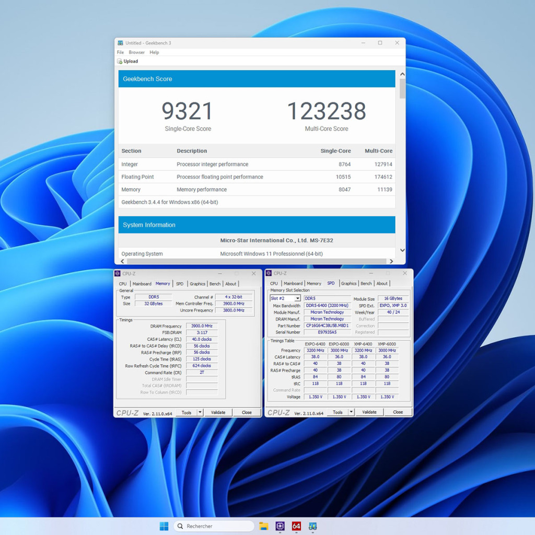Open Bench tab in right CPU-Z
Image resolution: width=535 pixels, height=535 pixels.
(366, 284)
